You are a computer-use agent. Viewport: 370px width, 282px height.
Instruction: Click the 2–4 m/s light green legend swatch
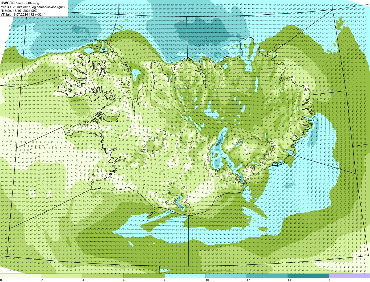(62, 276)
